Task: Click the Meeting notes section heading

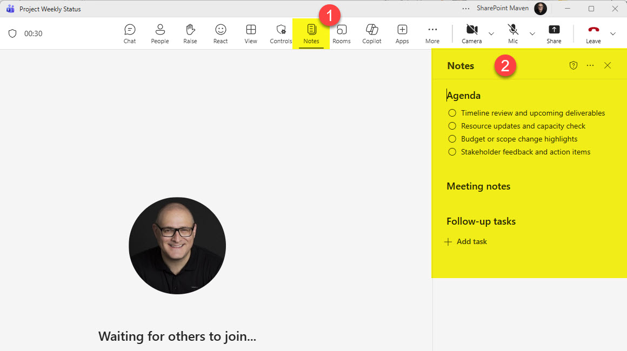Action: tap(478, 186)
